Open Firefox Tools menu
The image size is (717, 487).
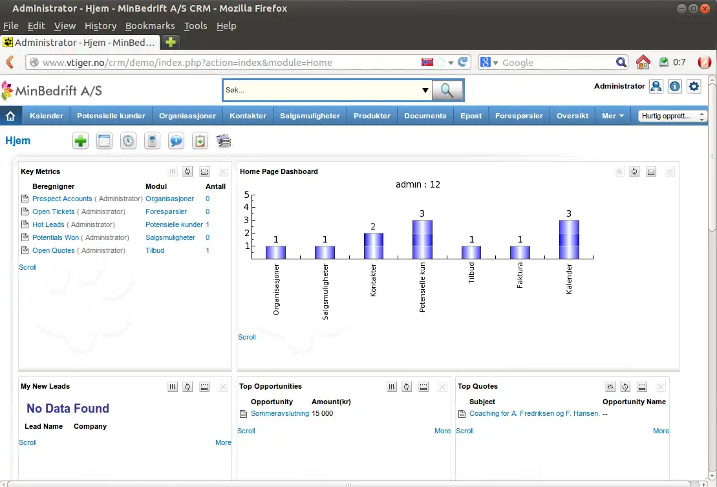196,26
